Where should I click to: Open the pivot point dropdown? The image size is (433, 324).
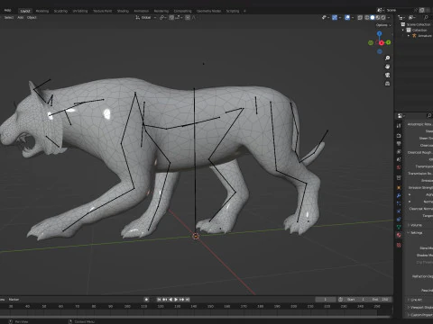(162, 18)
